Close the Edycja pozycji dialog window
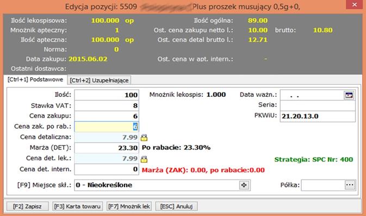366x216 pixels. click(355, 5)
